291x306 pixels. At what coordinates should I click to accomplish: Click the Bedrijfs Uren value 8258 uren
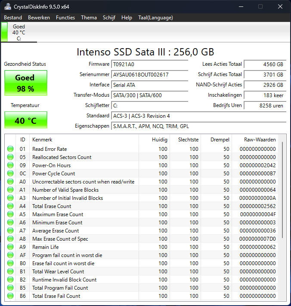pyautogui.click(x=265, y=106)
